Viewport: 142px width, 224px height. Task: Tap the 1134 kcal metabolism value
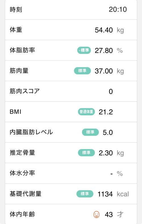[113, 194]
